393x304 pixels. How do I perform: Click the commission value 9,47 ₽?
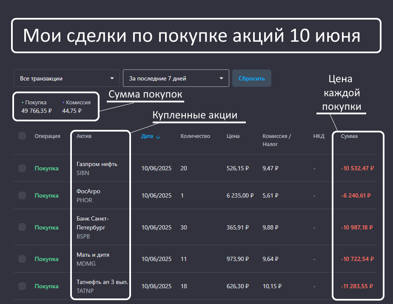pyautogui.click(x=271, y=168)
